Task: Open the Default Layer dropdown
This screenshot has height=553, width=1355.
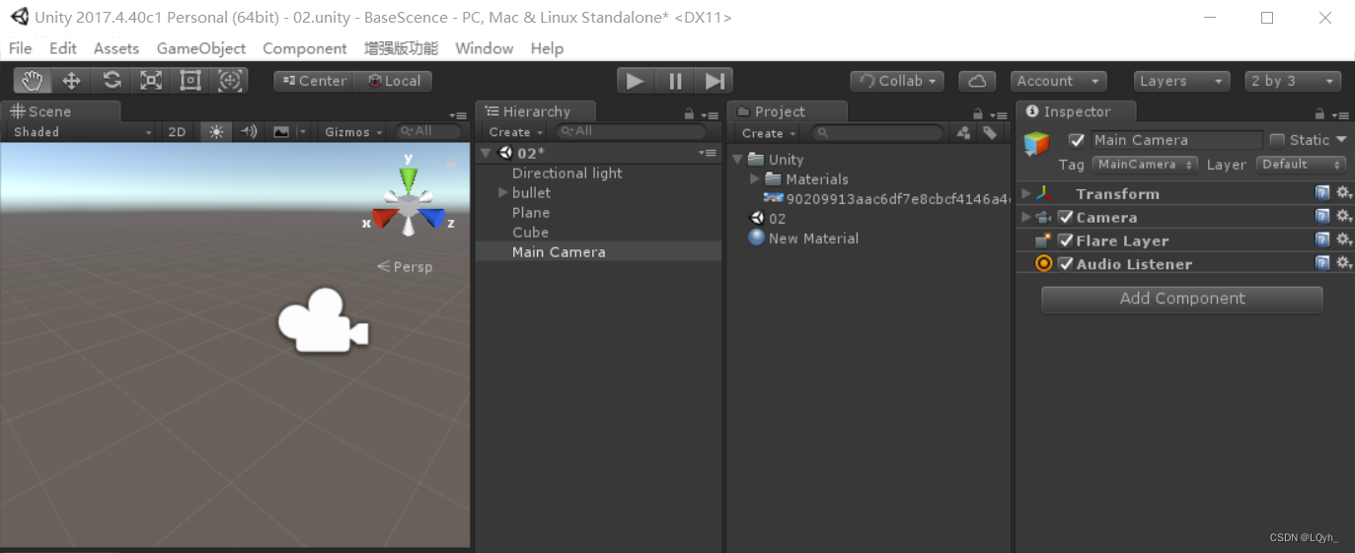Action: coord(1301,165)
